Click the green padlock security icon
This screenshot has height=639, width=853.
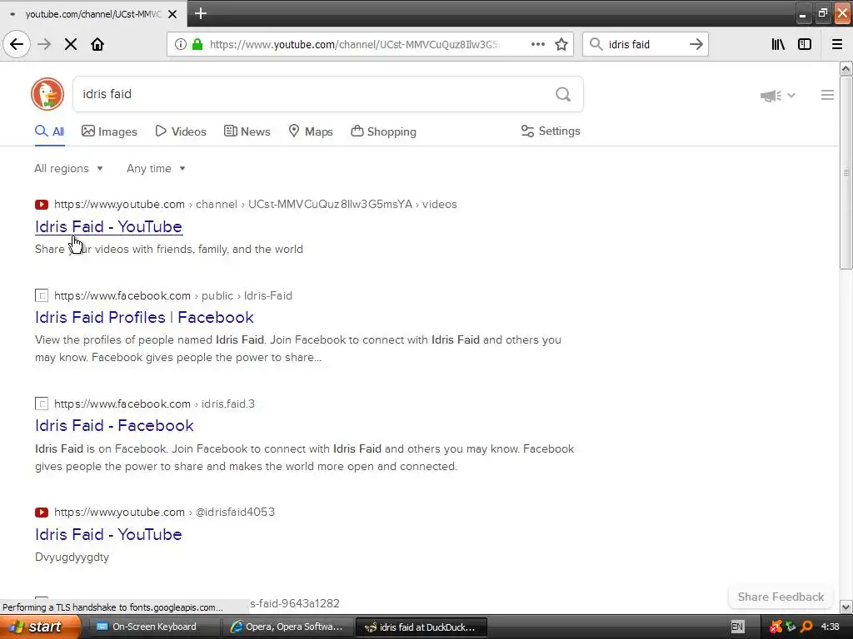tap(197, 44)
